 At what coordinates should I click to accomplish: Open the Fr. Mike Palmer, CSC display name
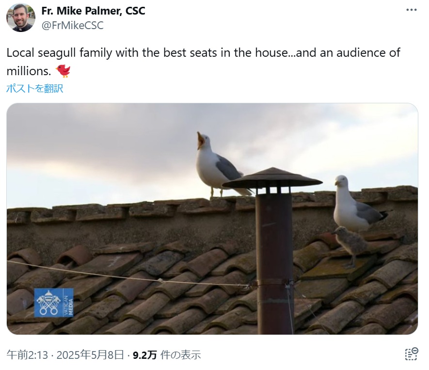tap(93, 11)
